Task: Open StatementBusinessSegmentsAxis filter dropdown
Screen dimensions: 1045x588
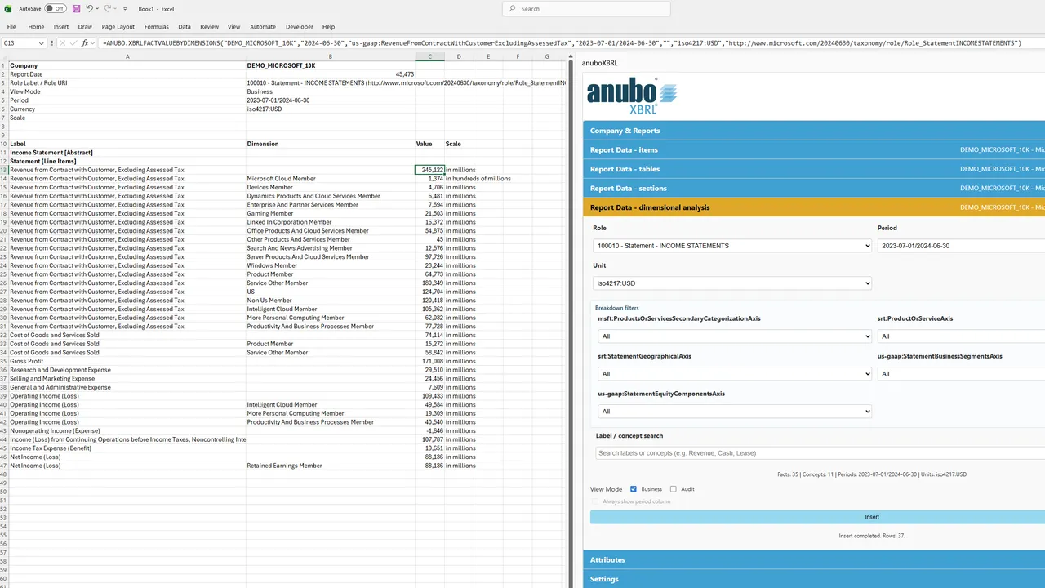Action: [x=961, y=374]
